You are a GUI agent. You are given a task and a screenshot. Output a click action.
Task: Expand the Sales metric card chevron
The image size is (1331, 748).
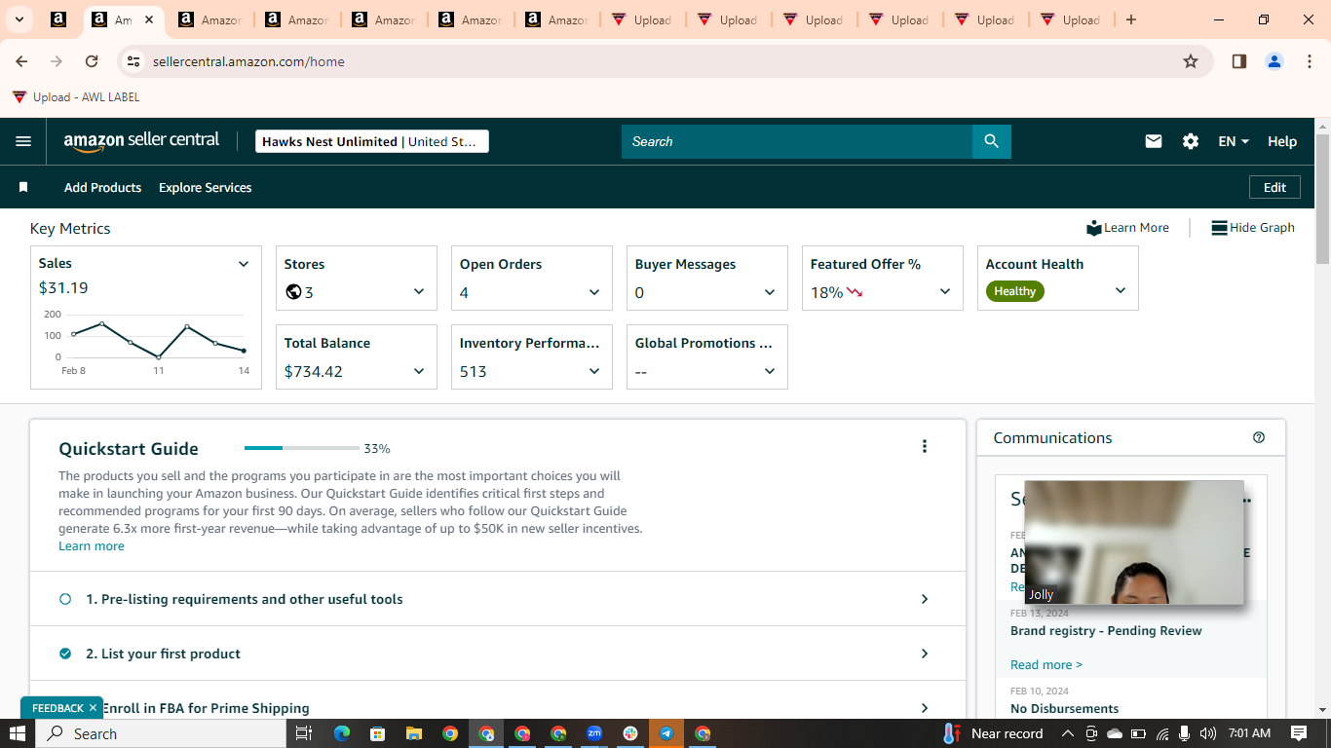(244, 264)
